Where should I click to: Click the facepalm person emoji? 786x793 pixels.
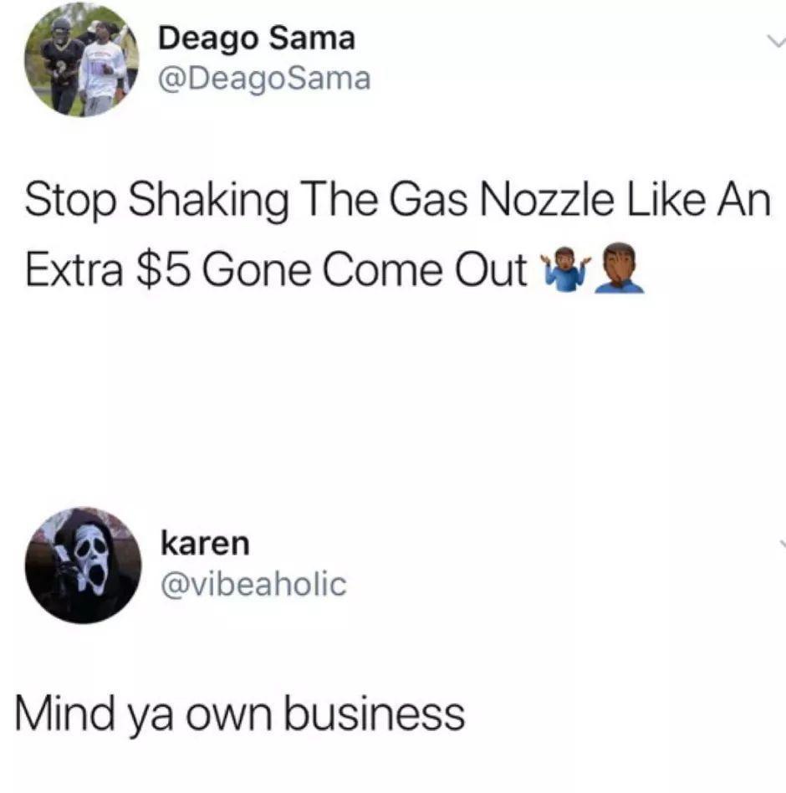coord(620,269)
